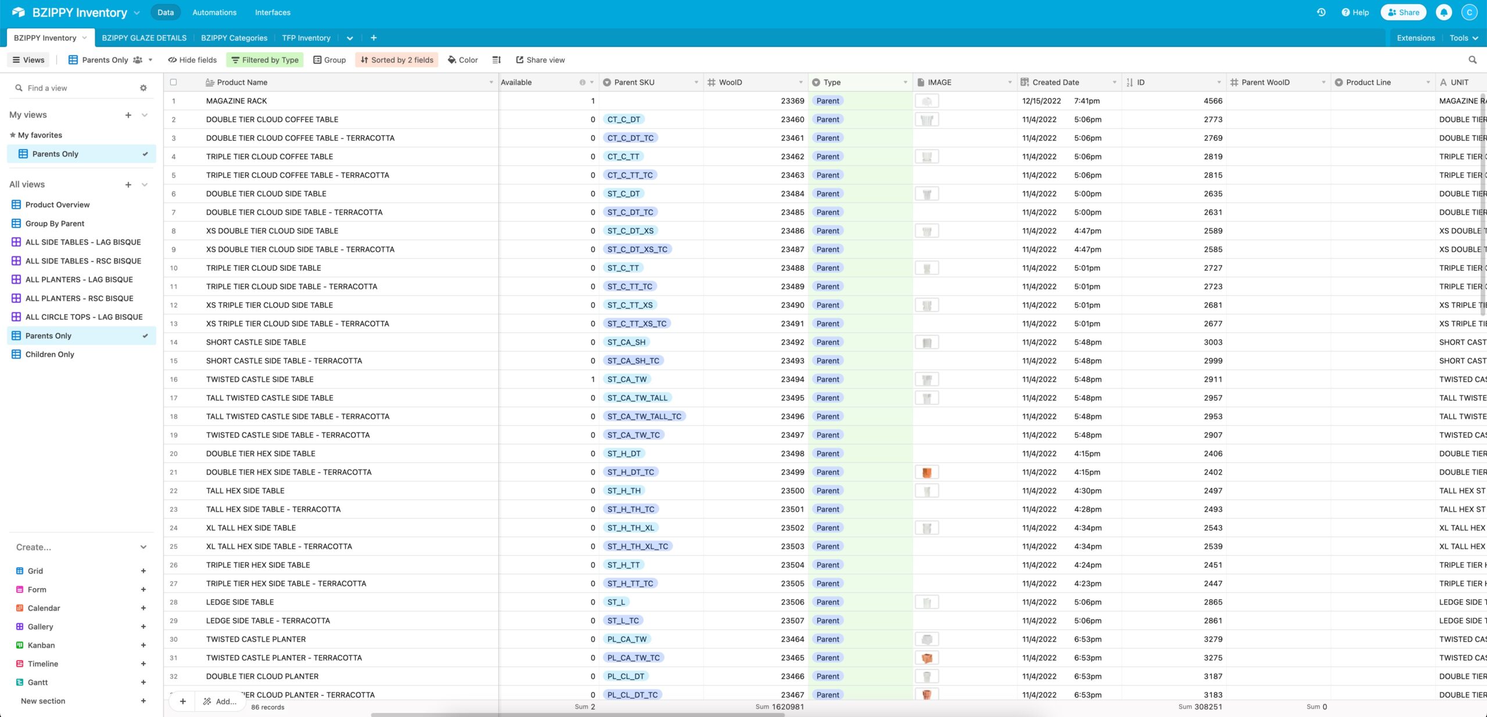Open the orange terracotta thumbnail in row 21
1487x717 pixels.
(x=926, y=472)
